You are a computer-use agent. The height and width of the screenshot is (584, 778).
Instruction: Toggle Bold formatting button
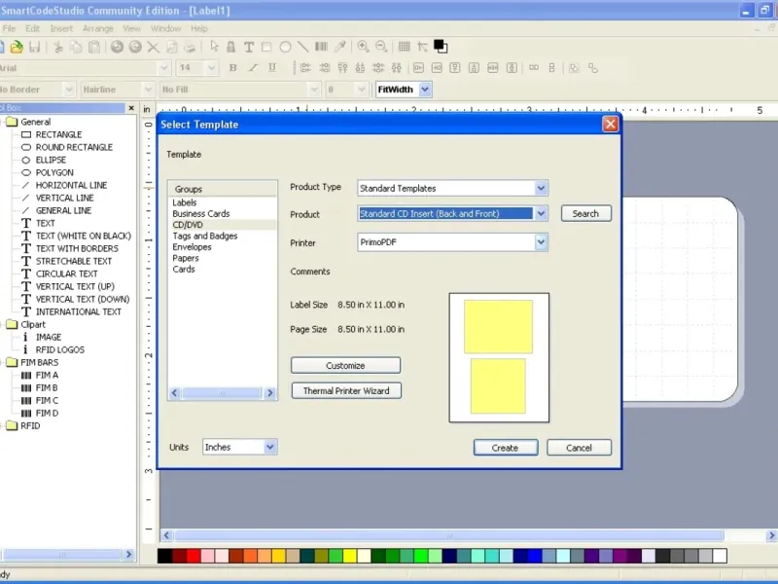(233, 68)
